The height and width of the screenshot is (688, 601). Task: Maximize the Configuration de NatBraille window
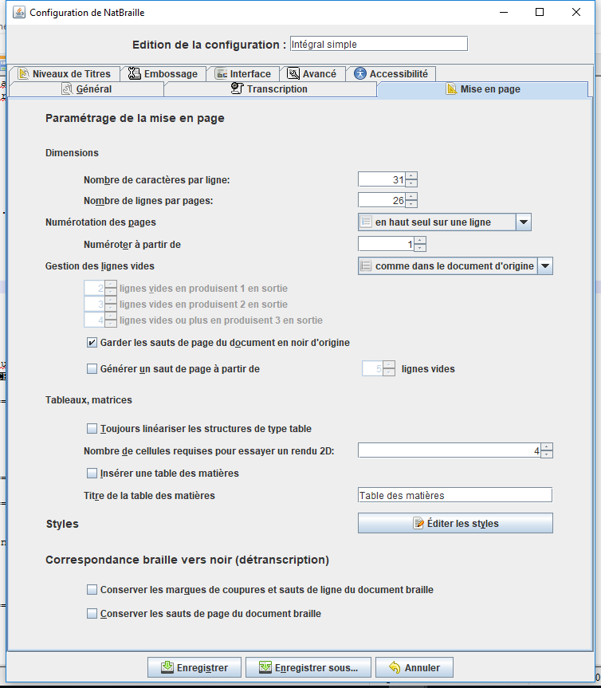click(x=540, y=12)
